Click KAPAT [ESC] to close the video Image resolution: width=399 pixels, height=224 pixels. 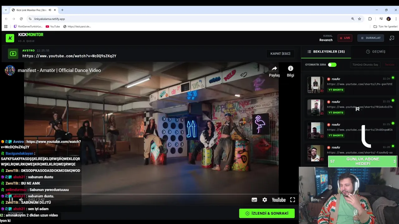(280, 54)
